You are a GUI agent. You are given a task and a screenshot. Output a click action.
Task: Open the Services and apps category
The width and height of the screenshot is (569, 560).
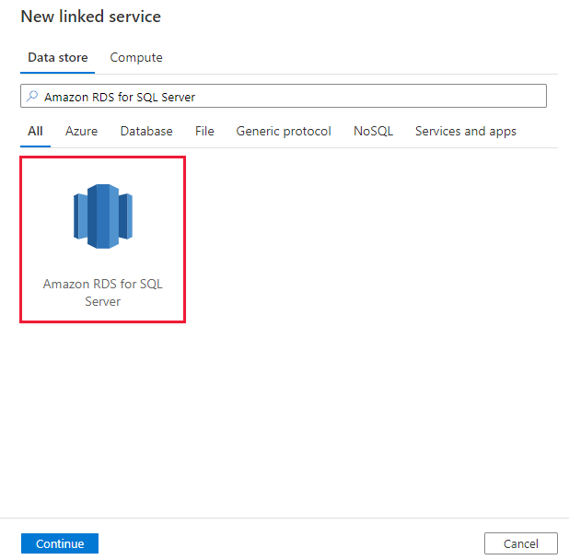coord(465,131)
